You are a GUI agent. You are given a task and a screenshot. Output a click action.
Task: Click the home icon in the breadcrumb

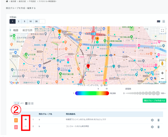tap(7, 1)
